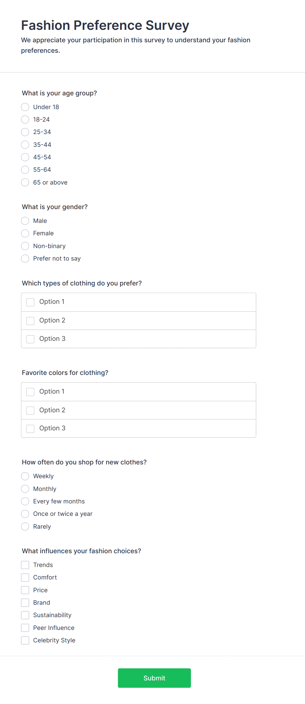
Task: Select Rarely shopping frequency
Action: (x=25, y=527)
